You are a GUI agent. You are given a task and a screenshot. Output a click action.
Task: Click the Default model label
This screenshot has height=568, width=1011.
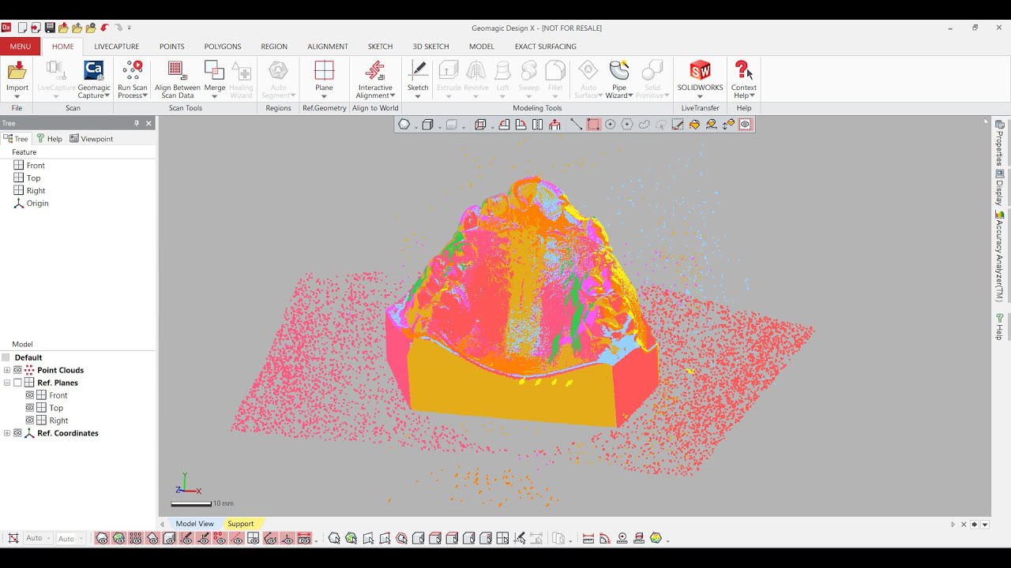(x=28, y=357)
